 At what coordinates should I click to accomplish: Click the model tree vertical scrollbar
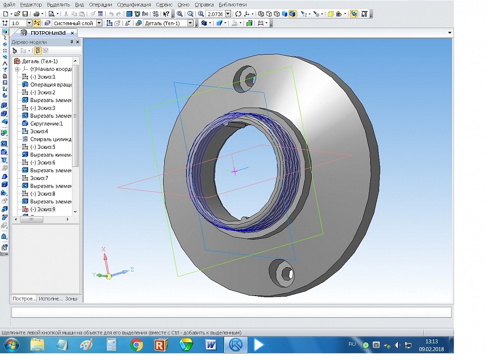pyautogui.click(x=76, y=116)
